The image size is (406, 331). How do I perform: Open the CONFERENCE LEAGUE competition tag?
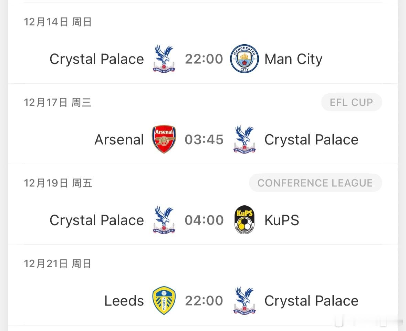pyautogui.click(x=315, y=183)
